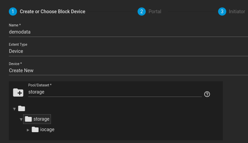Select the iocage dataset label

[47, 129]
